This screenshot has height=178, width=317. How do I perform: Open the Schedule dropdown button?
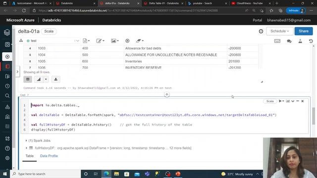click(279, 31)
